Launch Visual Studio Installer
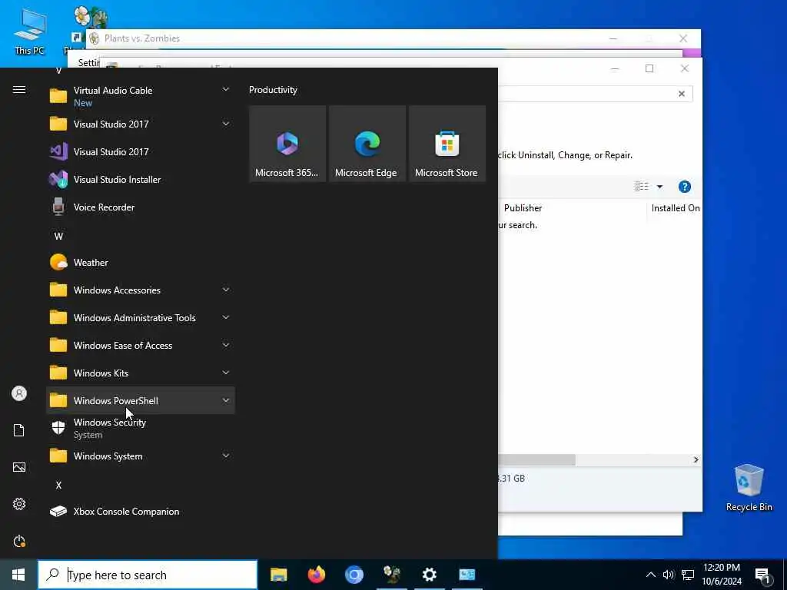 tap(141, 179)
